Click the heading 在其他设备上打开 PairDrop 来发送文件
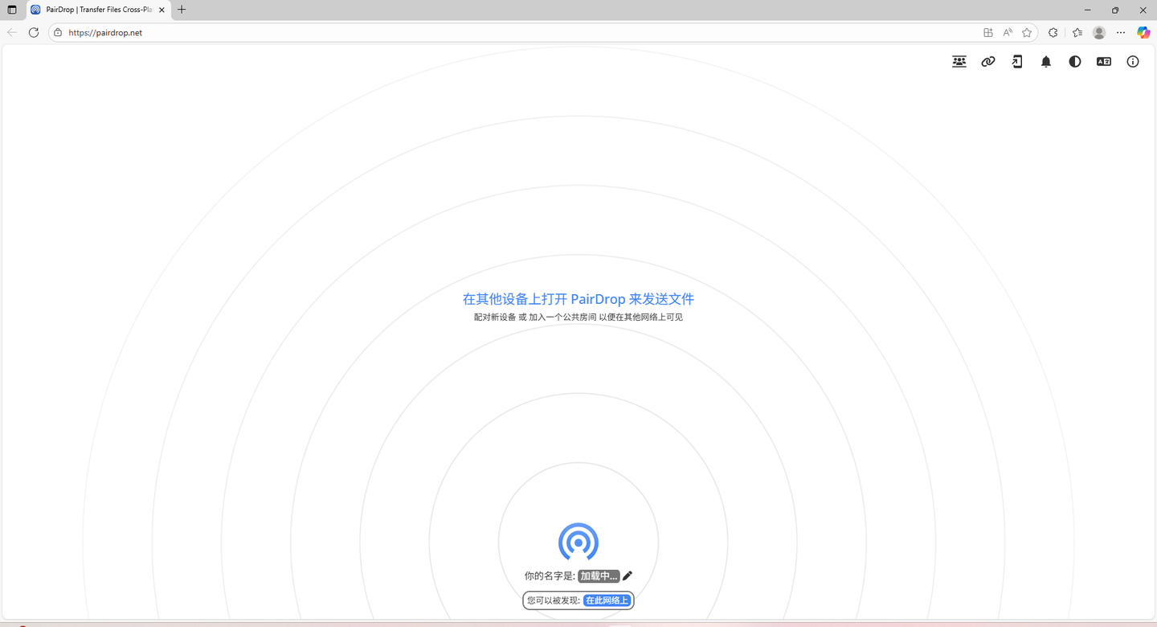1157x627 pixels. pyautogui.click(x=578, y=299)
